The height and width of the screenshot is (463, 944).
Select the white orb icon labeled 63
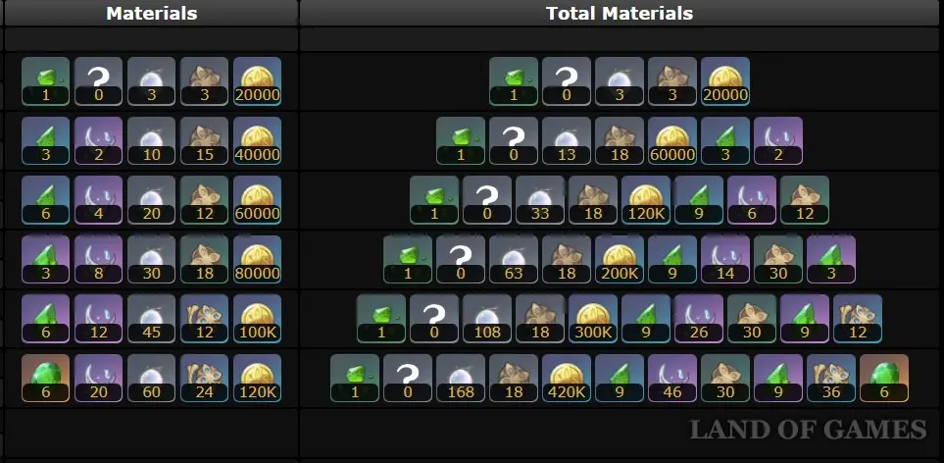point(514,260)
